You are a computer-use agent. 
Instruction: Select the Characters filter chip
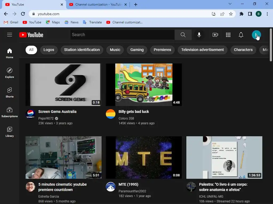point(243,50)
